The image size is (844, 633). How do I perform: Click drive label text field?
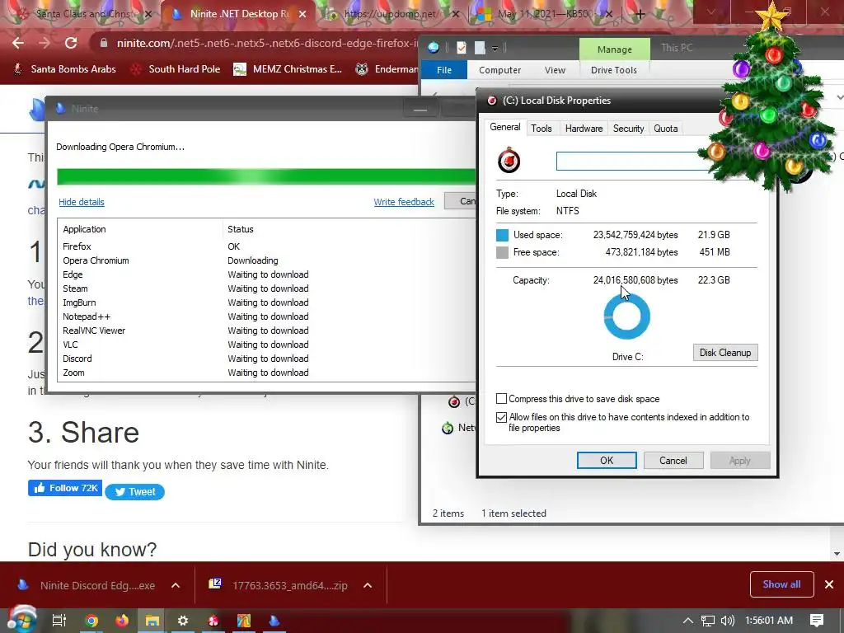[632, 161]
